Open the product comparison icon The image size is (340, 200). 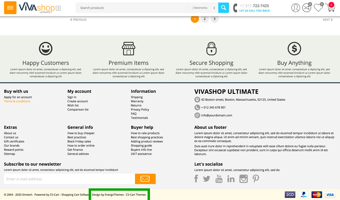tap(307, 8)
